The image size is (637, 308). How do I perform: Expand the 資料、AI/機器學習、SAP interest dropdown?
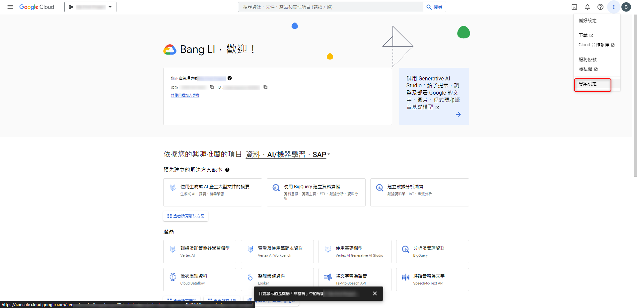(288, 154)
